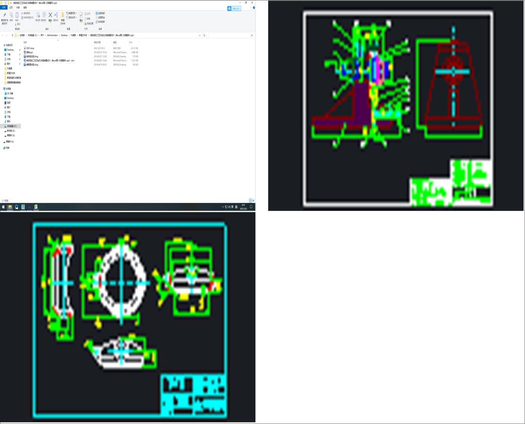Click the Desktop segment in the address path
This screenshot has width=525, height=424.
tap(64, 35)
